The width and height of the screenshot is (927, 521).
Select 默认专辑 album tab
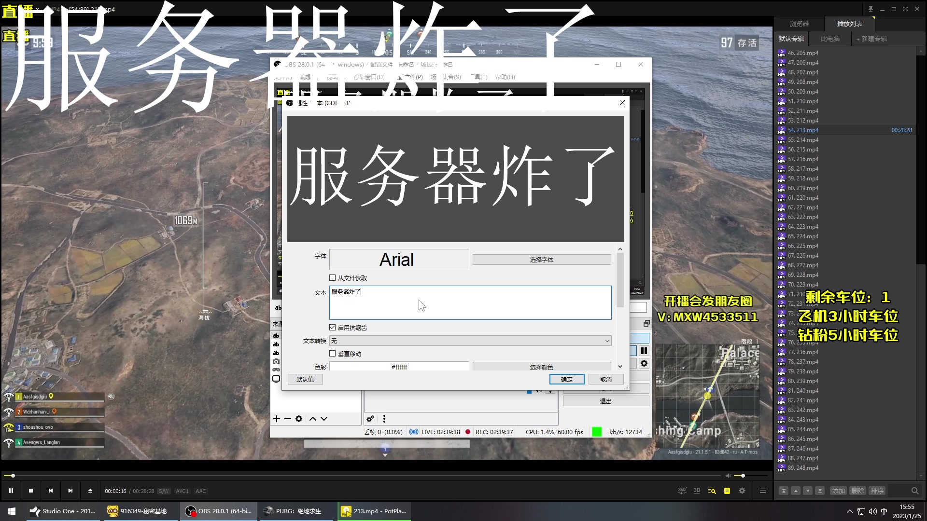791,39
